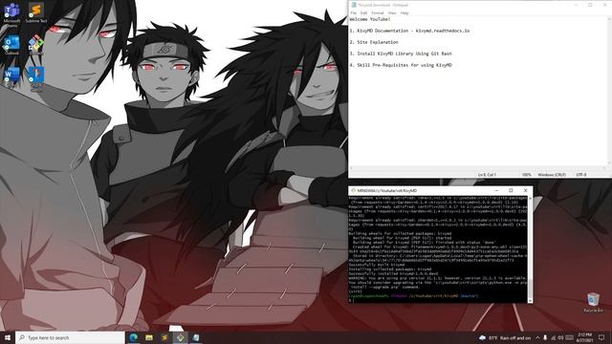Switch to Git Bash on the taskbar
This screenshot has height=344, width=612.
pos(181,337)
